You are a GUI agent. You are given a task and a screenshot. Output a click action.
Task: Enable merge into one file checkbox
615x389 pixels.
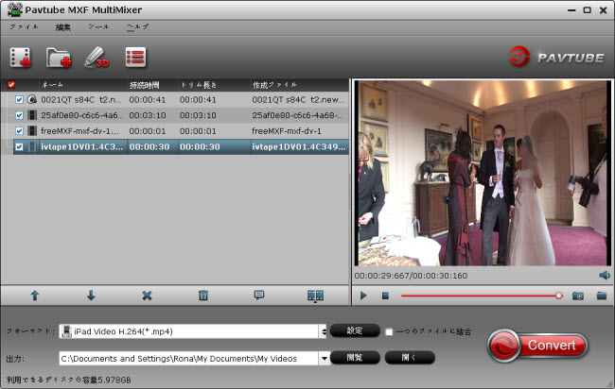[389, 331]
